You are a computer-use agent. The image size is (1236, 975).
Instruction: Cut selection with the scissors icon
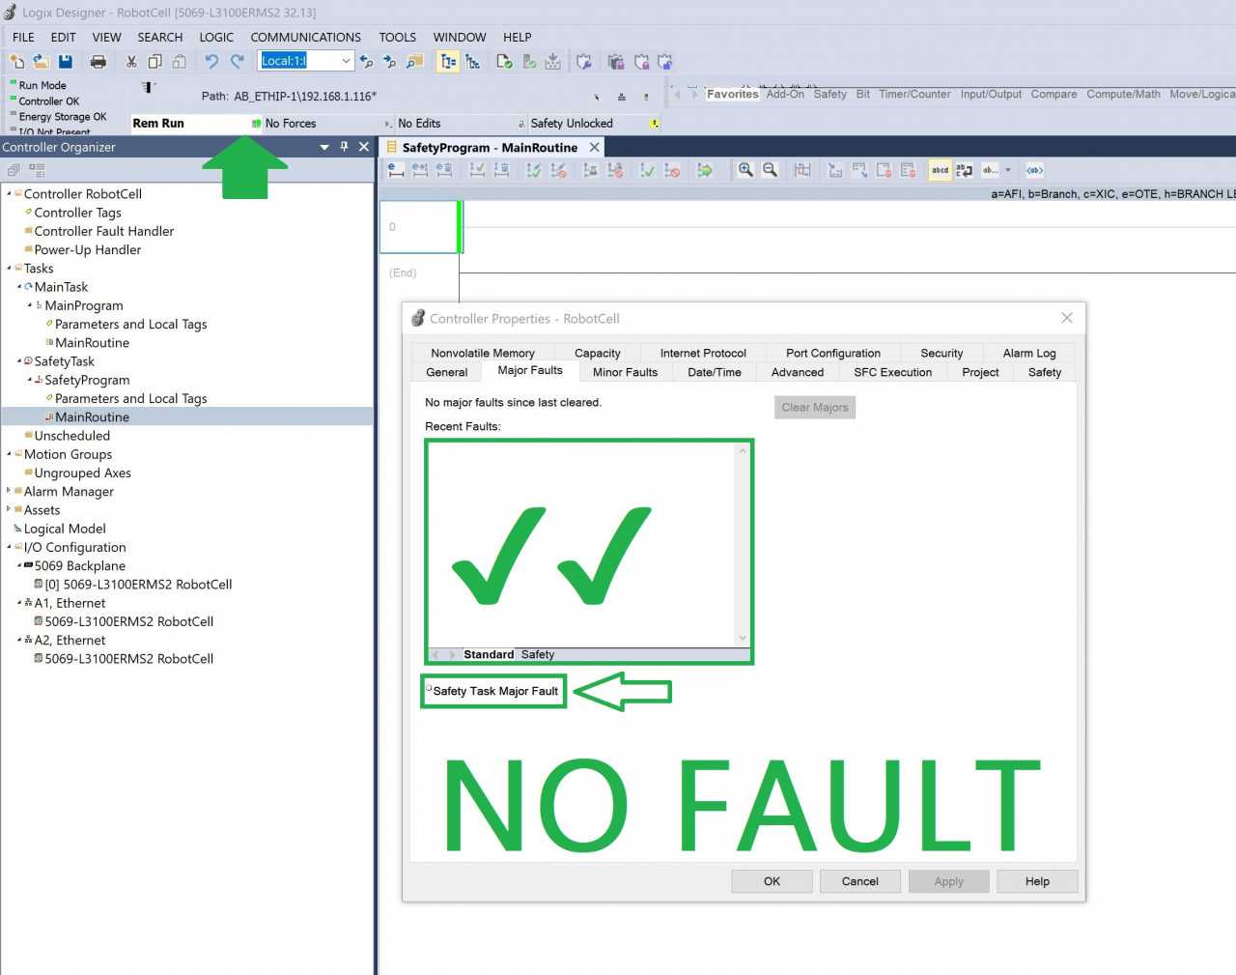click(131, 61)
